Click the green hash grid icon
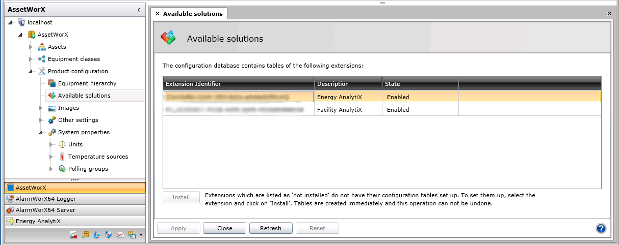Viewport: 619px width, 245px height. 85,234
